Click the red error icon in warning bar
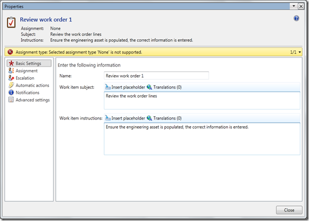 [10, 52]
